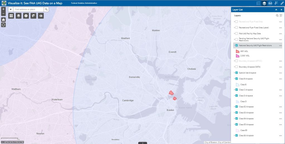This screenshot has height=144, width=285.
Task: Open the graduation cap widget
Action: [33, 16]
